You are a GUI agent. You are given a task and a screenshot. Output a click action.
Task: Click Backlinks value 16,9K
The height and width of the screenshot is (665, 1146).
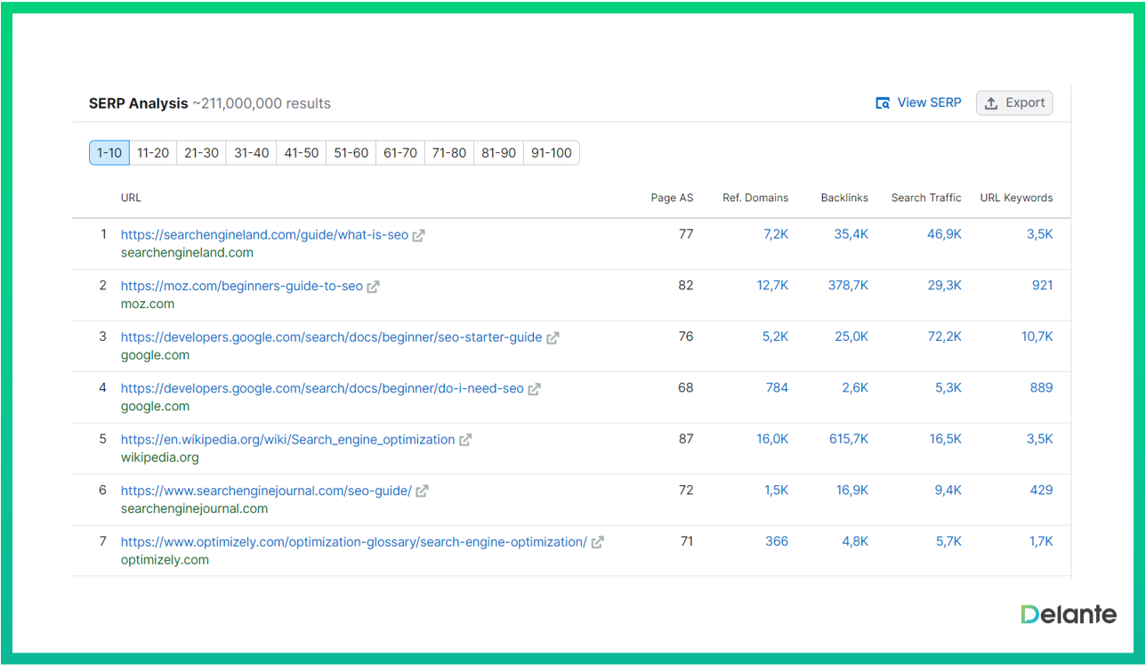[852, 491]
